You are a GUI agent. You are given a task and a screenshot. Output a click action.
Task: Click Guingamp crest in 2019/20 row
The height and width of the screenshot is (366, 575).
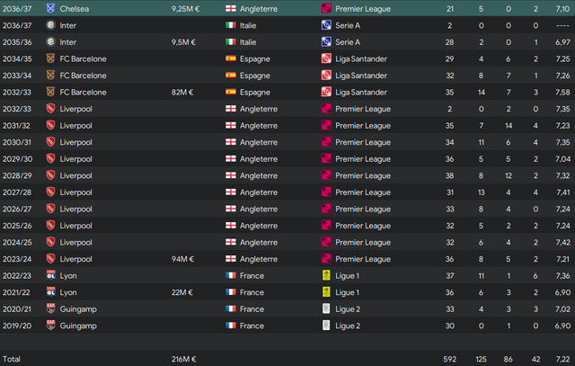coord(50,326)
